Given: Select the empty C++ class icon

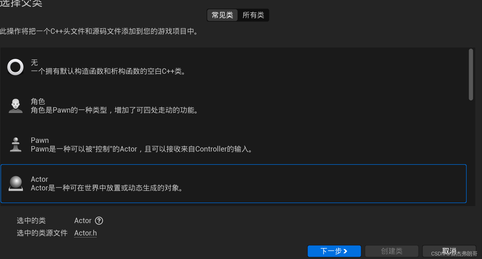Looking at the screenshot, I should pyautogui.click(x=15, y=67).
